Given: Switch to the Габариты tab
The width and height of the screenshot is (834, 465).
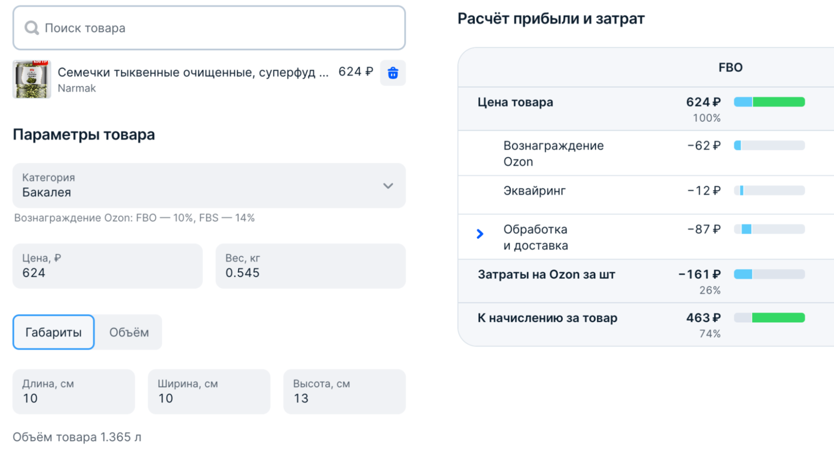Looking at the screenshot, I should [53, 332].
